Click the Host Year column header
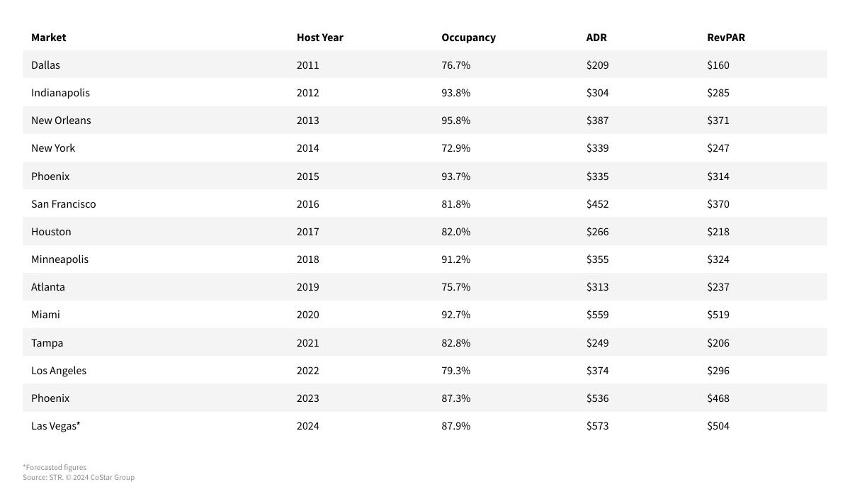Screen dimensions: 850x499 point(319,38)
